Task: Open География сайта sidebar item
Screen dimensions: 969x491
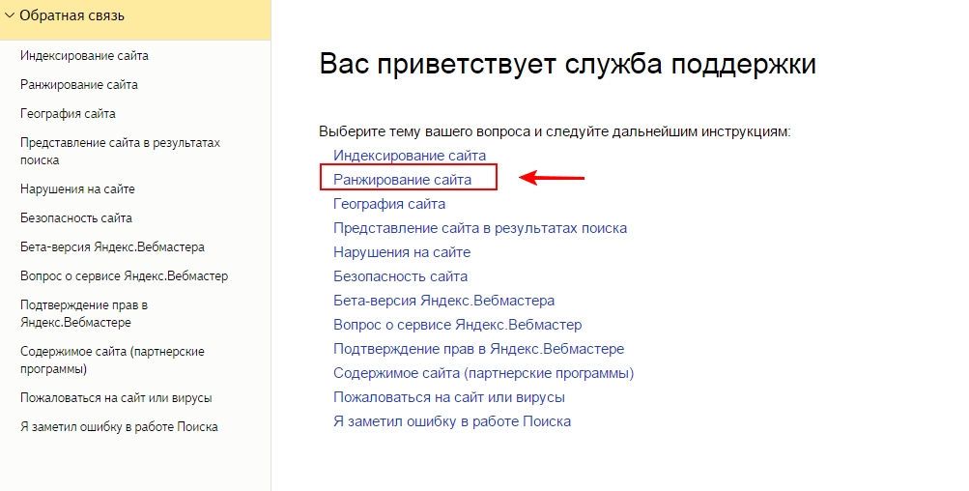Action: coord(68,114)
